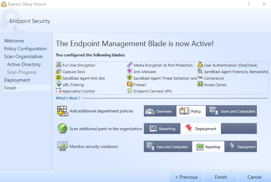271x182 pixels.
Task: Click the Access Zones blade icon
Action: pyautogui.click(x=200, y=84)
